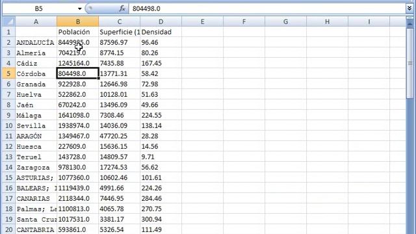Click the Select All corner button
416x234 pixels.
pyautogui.click(x=8, y=21)
